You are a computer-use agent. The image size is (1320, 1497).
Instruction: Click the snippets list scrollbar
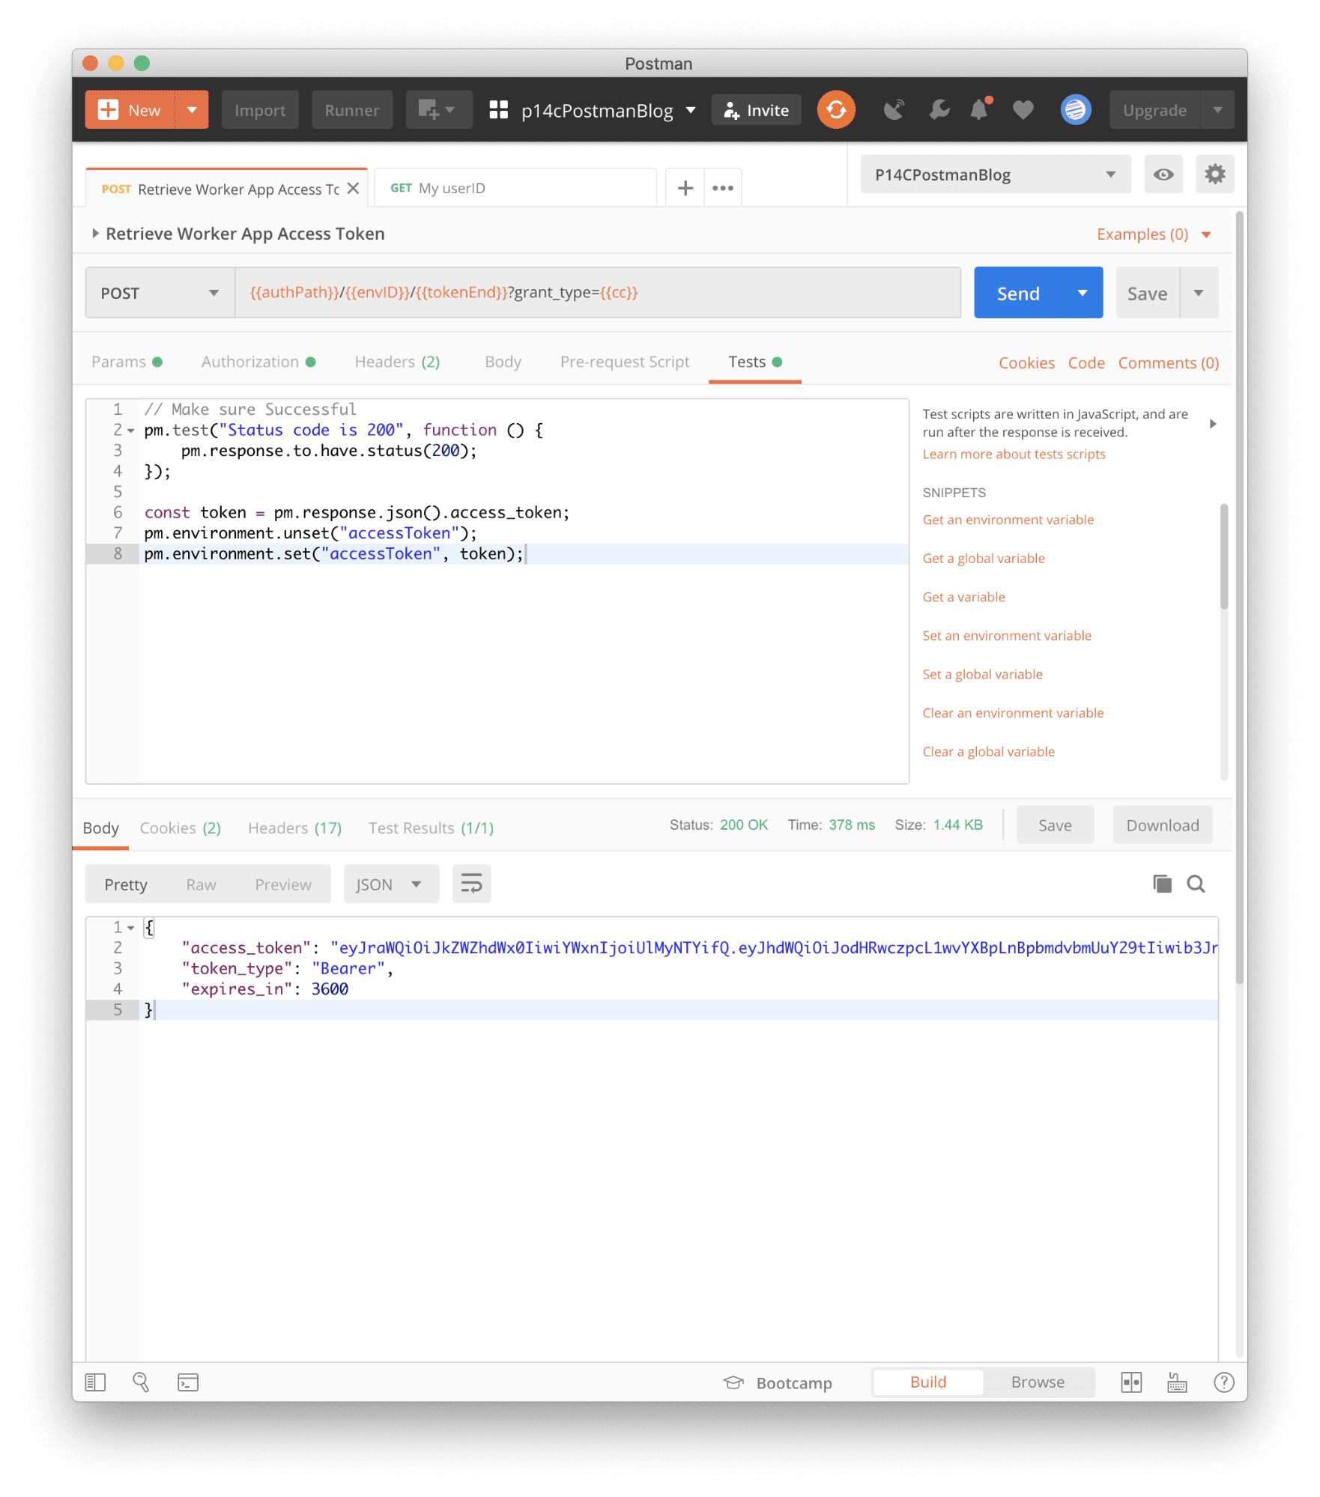point(1224,556)
